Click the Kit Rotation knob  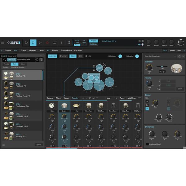(x=120, y=56)
